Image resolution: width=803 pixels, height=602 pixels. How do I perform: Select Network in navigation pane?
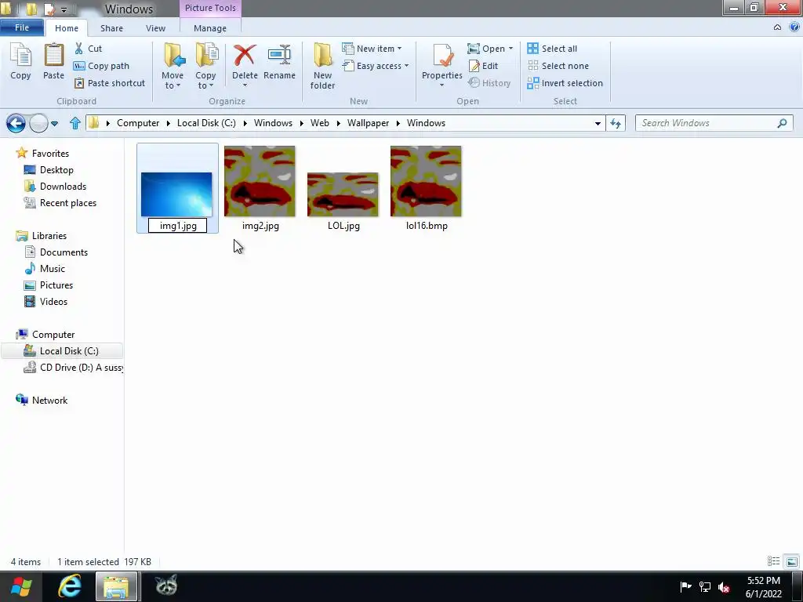(42, 401)
